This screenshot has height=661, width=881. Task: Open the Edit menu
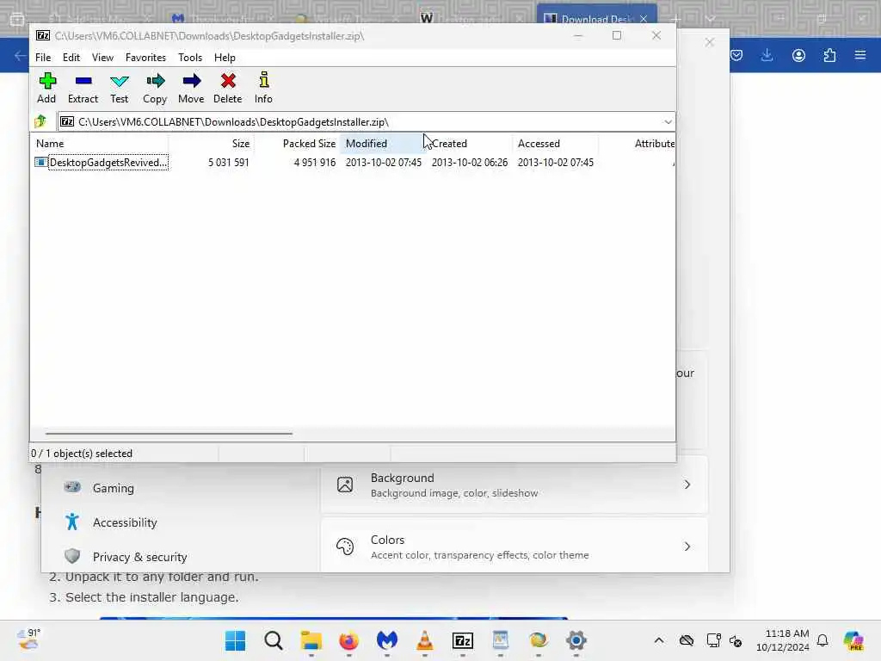pos(71,58)
